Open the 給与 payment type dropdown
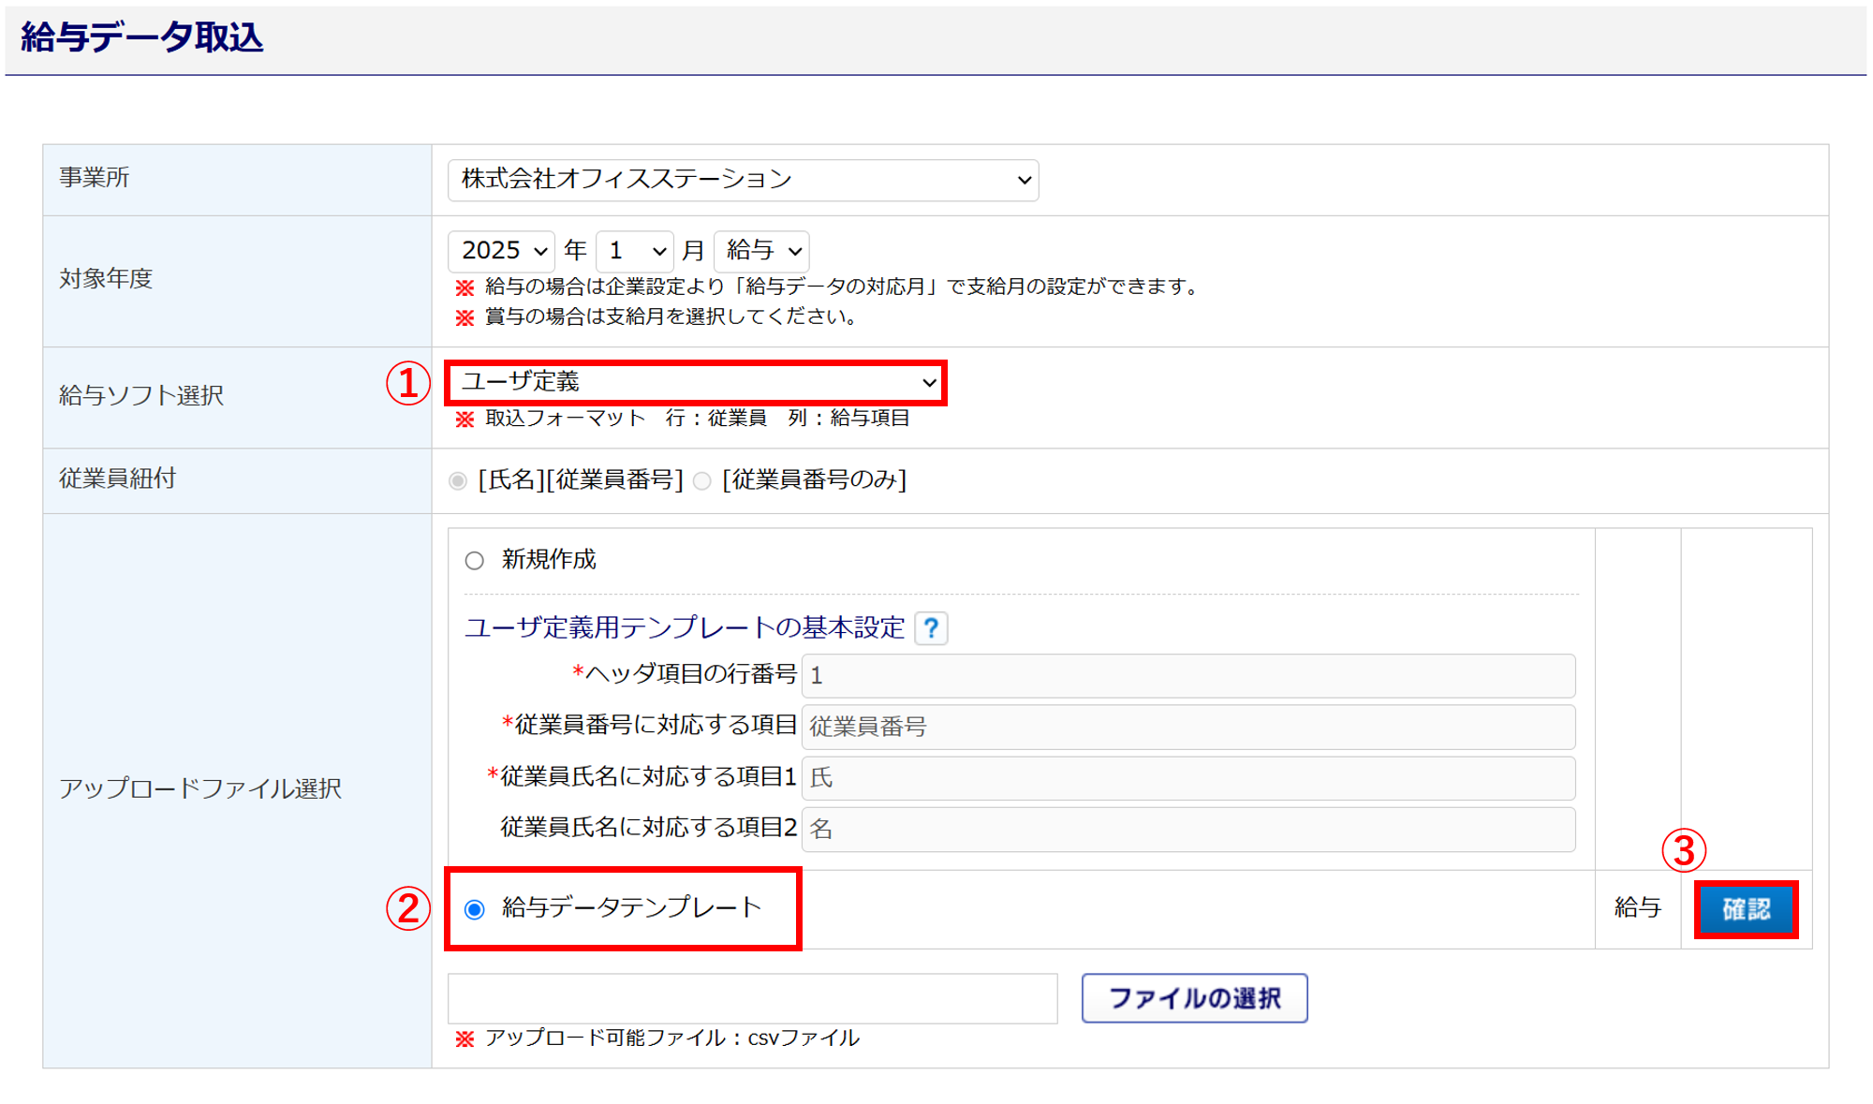1873x1104 pixels. (761, 251)
